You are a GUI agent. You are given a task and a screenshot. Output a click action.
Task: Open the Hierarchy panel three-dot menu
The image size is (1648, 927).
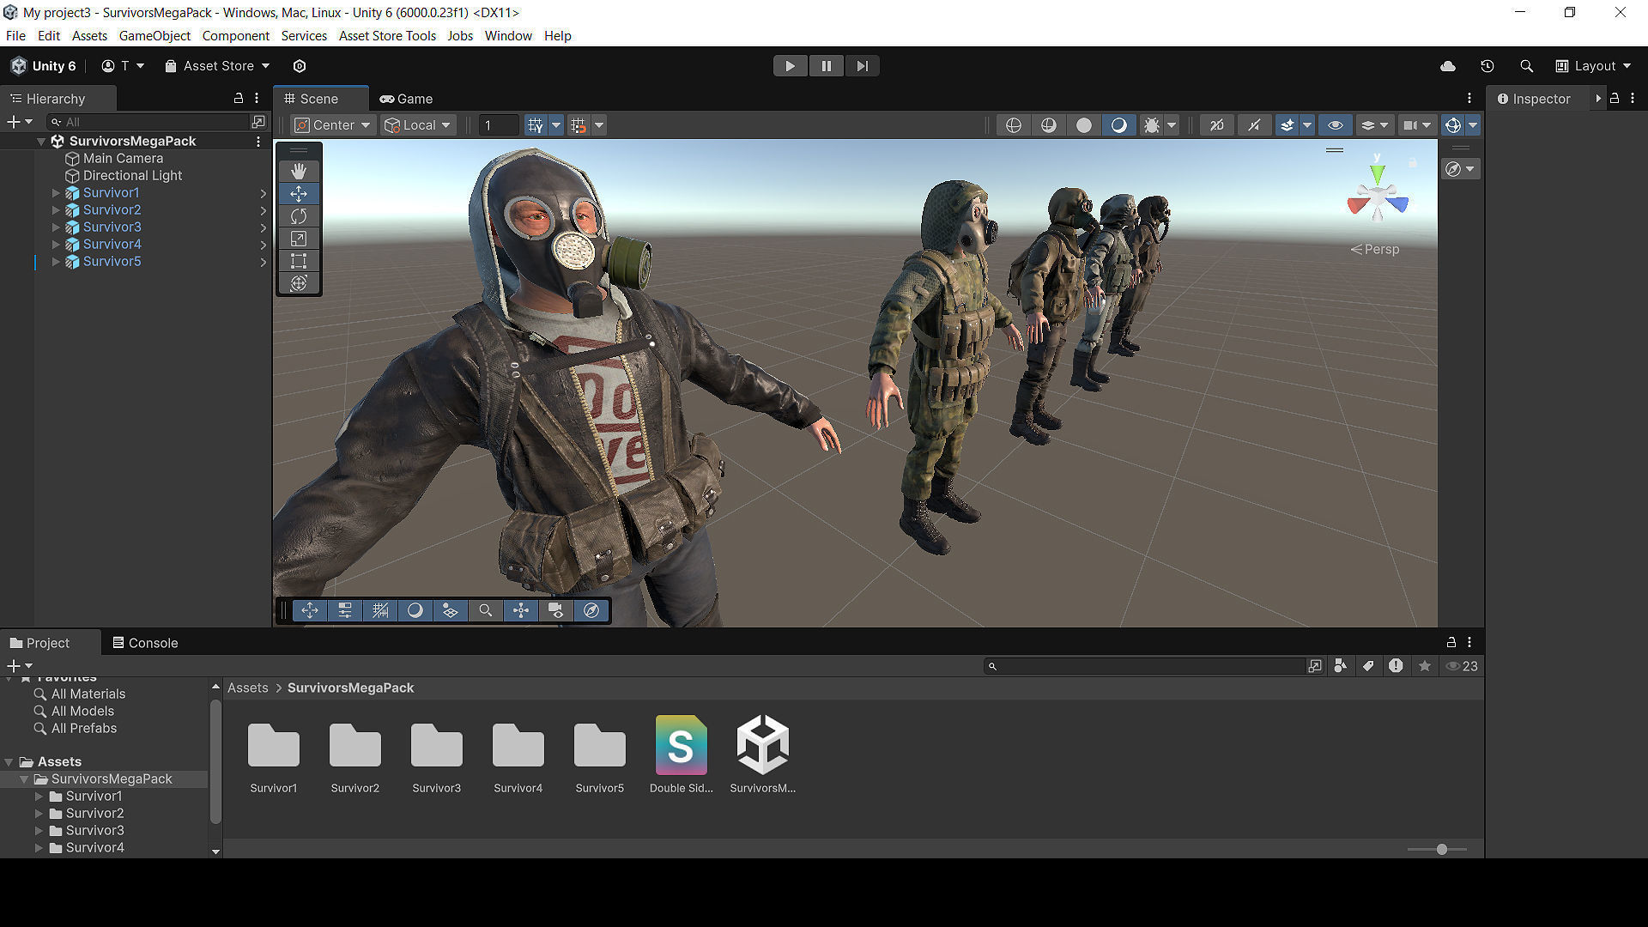(257, 99)
